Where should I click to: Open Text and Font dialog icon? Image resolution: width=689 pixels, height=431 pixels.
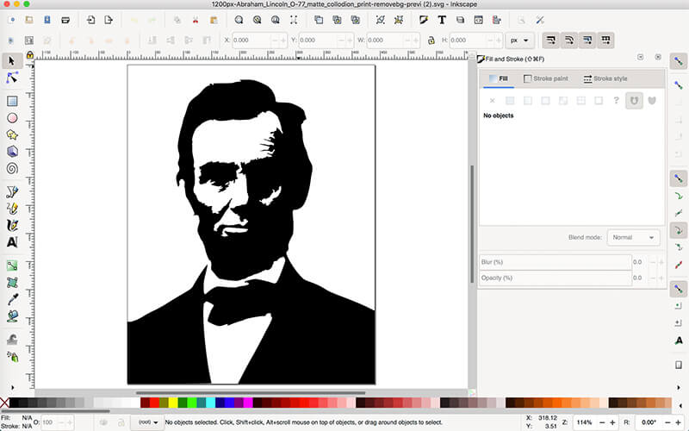tap(442, 20)
